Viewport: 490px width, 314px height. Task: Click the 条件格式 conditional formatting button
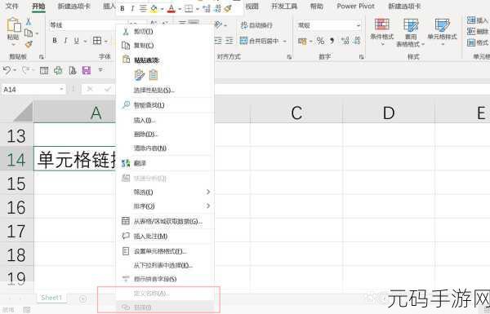[382, 32]
